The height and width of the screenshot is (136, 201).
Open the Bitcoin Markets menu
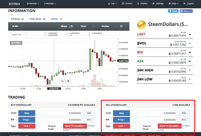[x=33, y=3]
